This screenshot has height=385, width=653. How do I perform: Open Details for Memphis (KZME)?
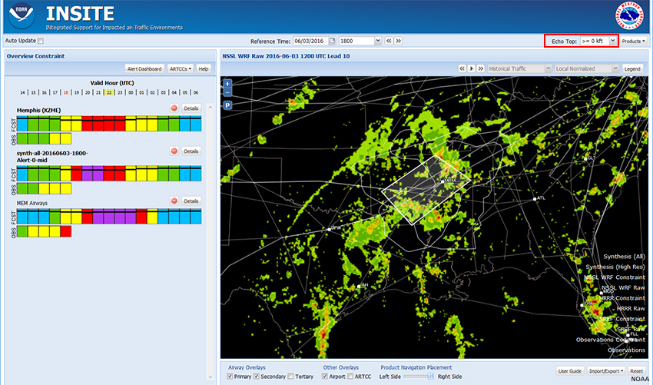tap(191, 108)
